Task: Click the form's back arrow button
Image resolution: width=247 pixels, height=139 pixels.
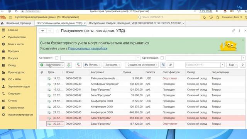Action: 42,31
